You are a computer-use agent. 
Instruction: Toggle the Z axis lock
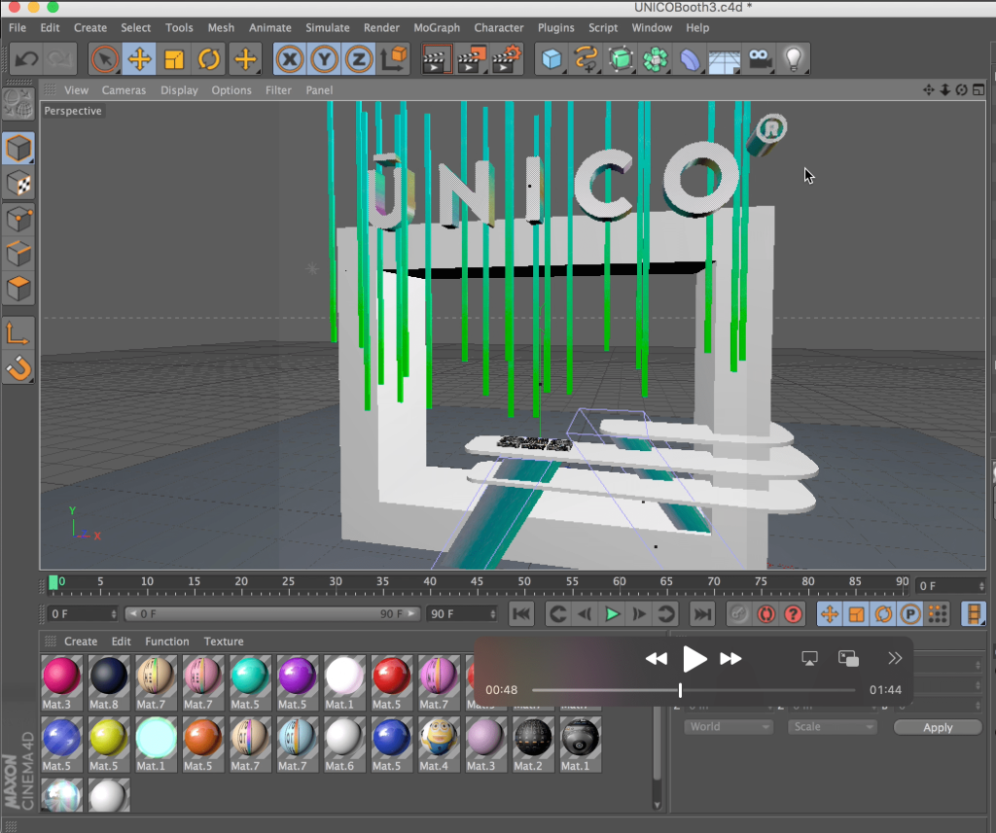359,59
